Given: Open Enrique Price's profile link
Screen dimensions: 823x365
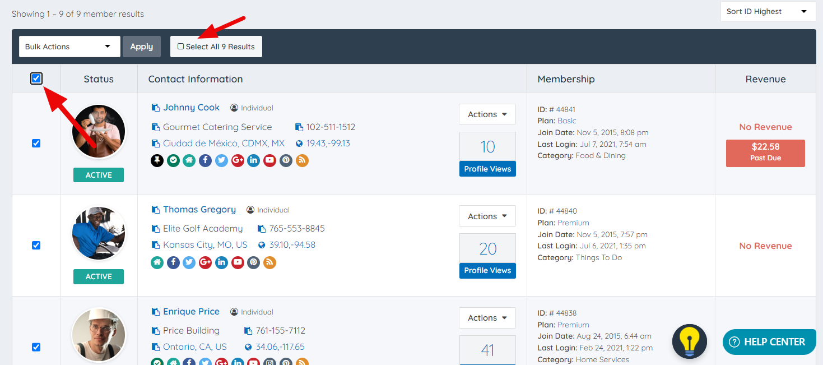Looking at the screenshot, I should 192,311.
